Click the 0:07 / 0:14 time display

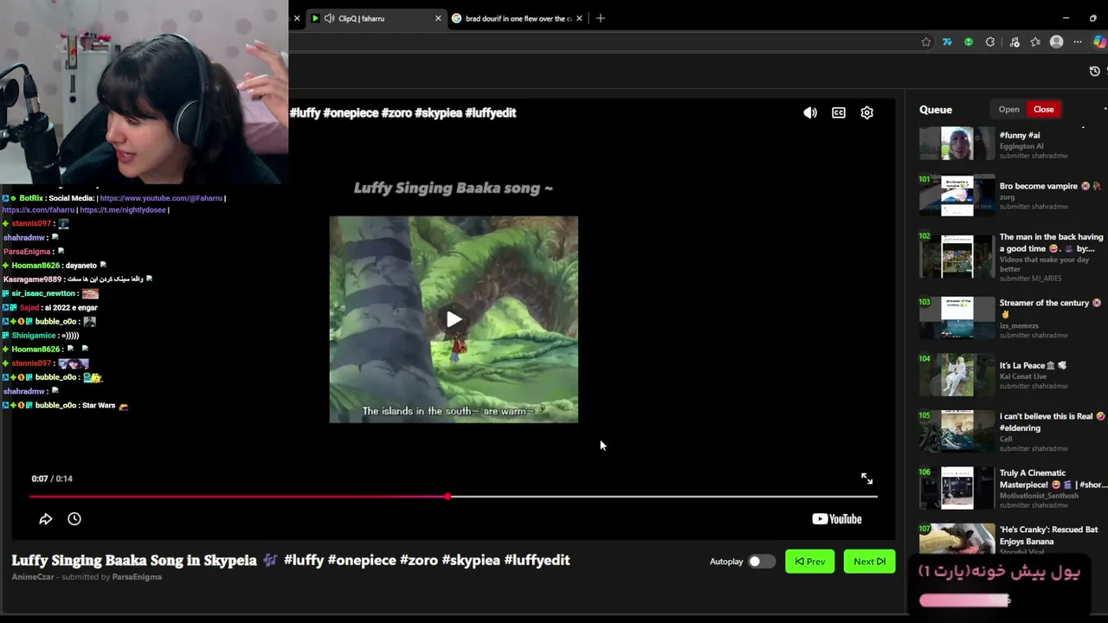tap(52, 478)
